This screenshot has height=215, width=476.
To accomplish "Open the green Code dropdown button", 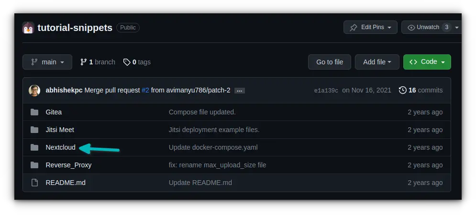I will click(427, 62).
